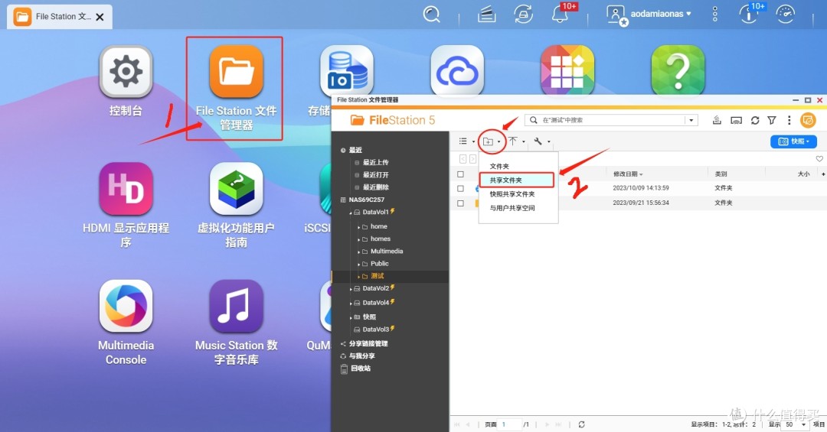
Task: Open 最近打开 in the sidebar
Action: pyautogui.click(x=375, y=174)
